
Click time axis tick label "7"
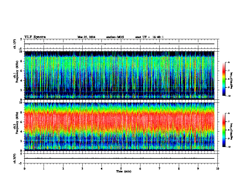click(x=160, y=169)
